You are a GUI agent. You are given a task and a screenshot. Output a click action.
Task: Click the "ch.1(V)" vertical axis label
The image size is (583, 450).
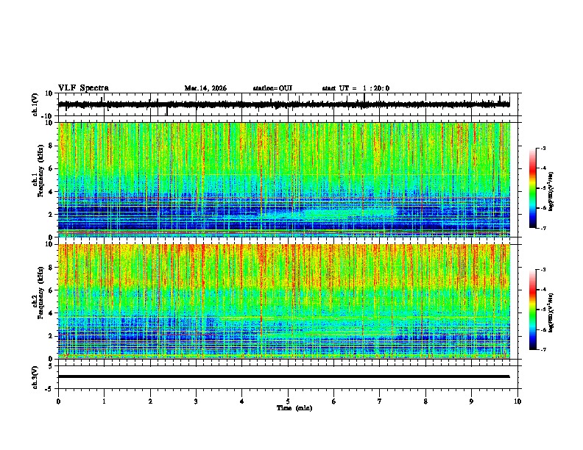[35, 104]
